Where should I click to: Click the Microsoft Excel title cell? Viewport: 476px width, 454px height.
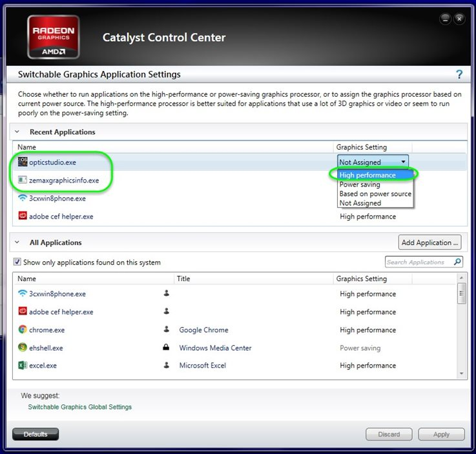point(203,365)
